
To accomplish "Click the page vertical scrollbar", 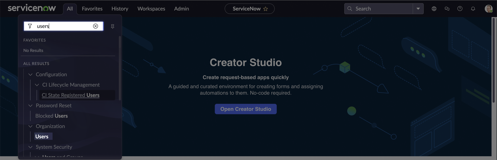I will click(x=493, y=60).
